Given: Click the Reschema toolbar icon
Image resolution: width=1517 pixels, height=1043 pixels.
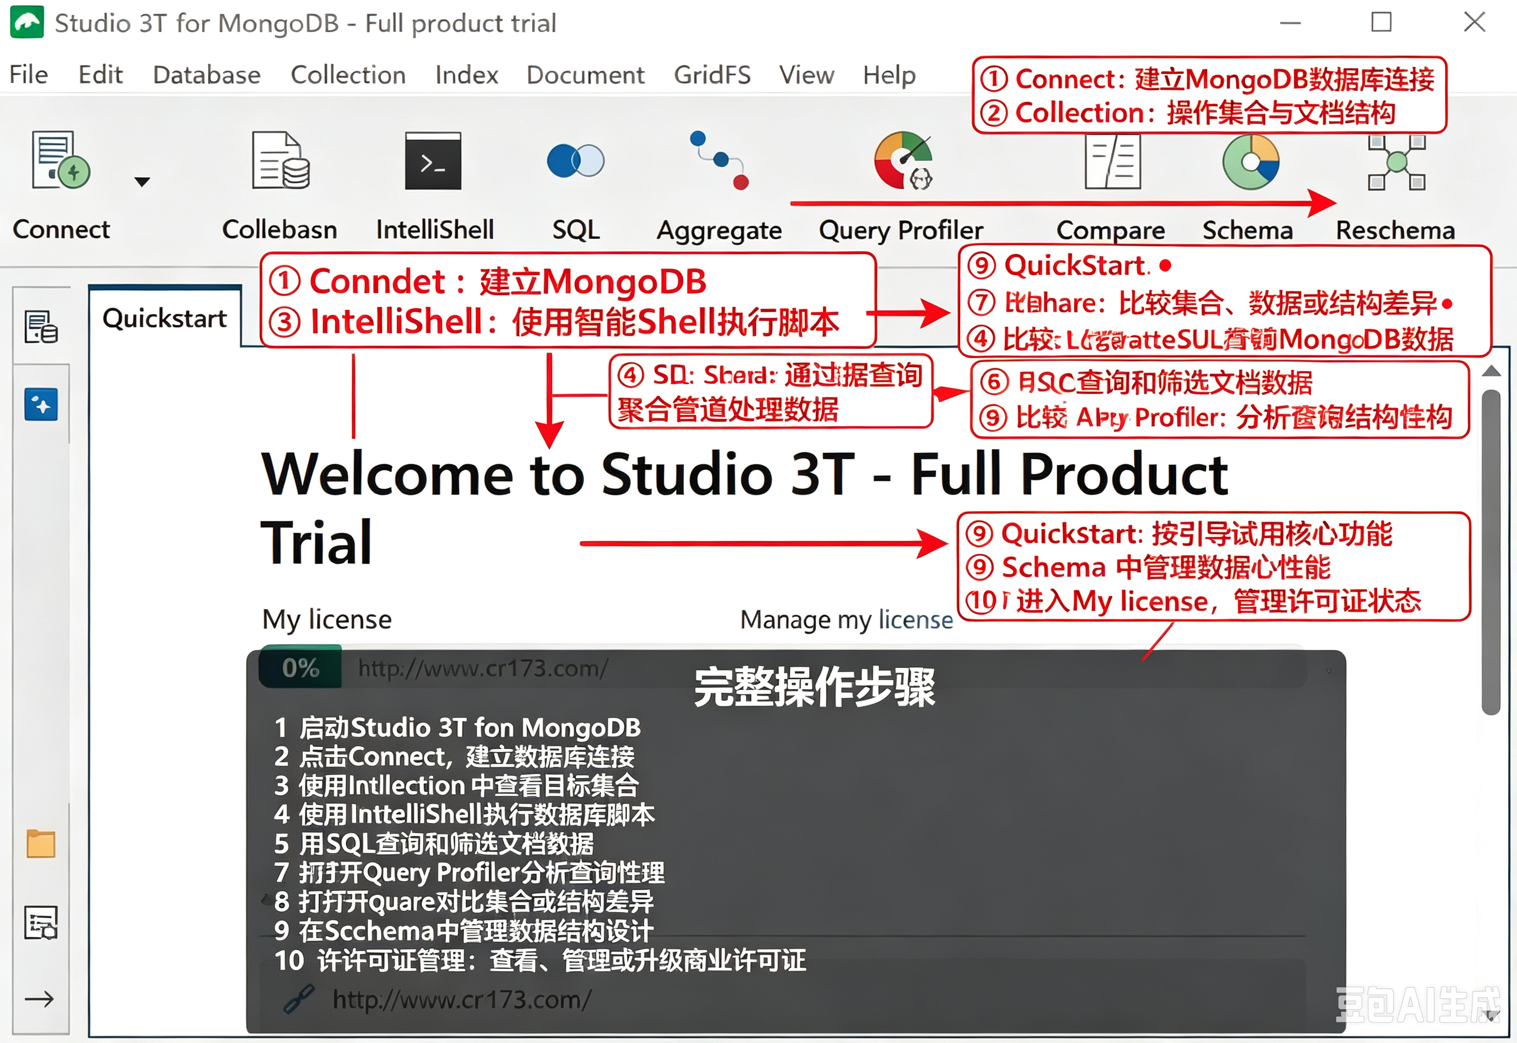Looking at the screenshot, I should pos(1396,163).
